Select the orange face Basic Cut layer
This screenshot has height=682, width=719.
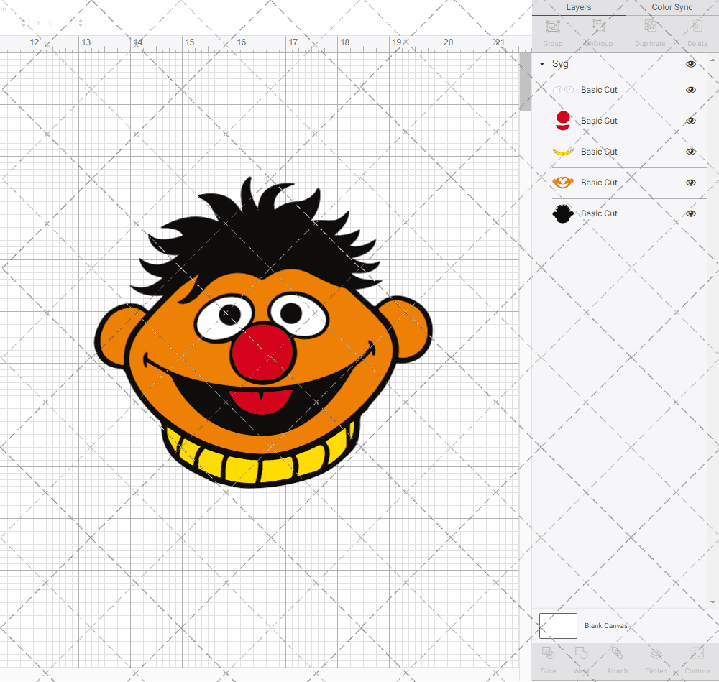(599, 183)
